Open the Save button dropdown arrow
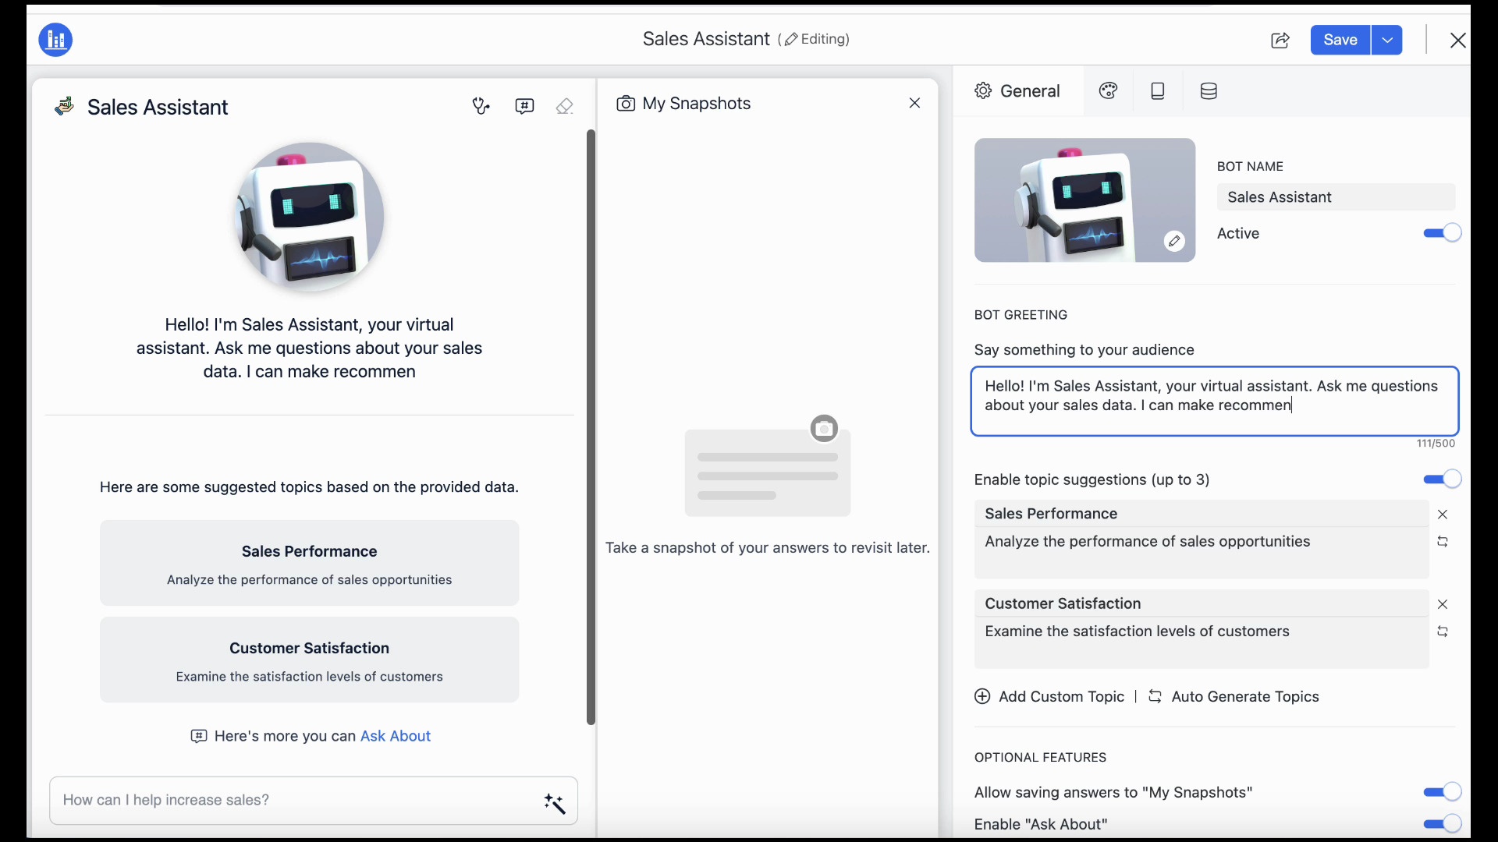Image resolution: width=1498 pixels, height=842 pixels. click(x=1388, y=40)
